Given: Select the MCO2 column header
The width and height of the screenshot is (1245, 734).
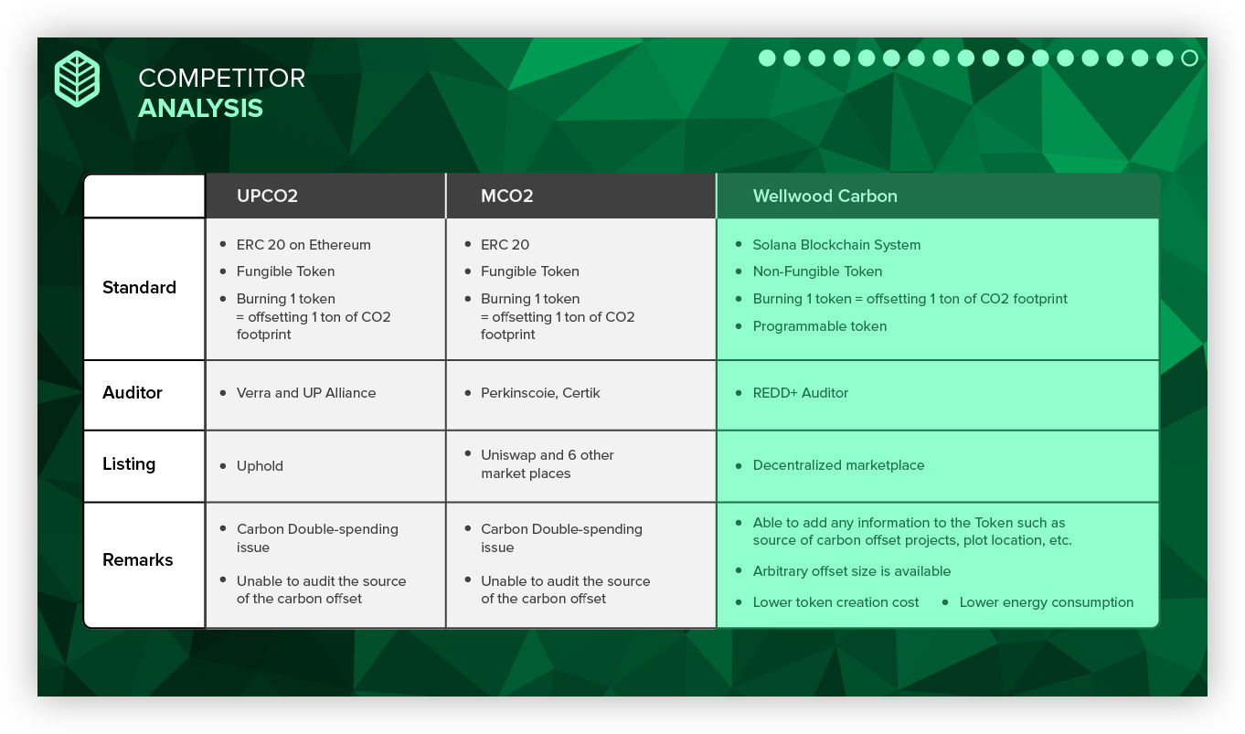Looking at the screenshot, I should (x=581, y=196).
